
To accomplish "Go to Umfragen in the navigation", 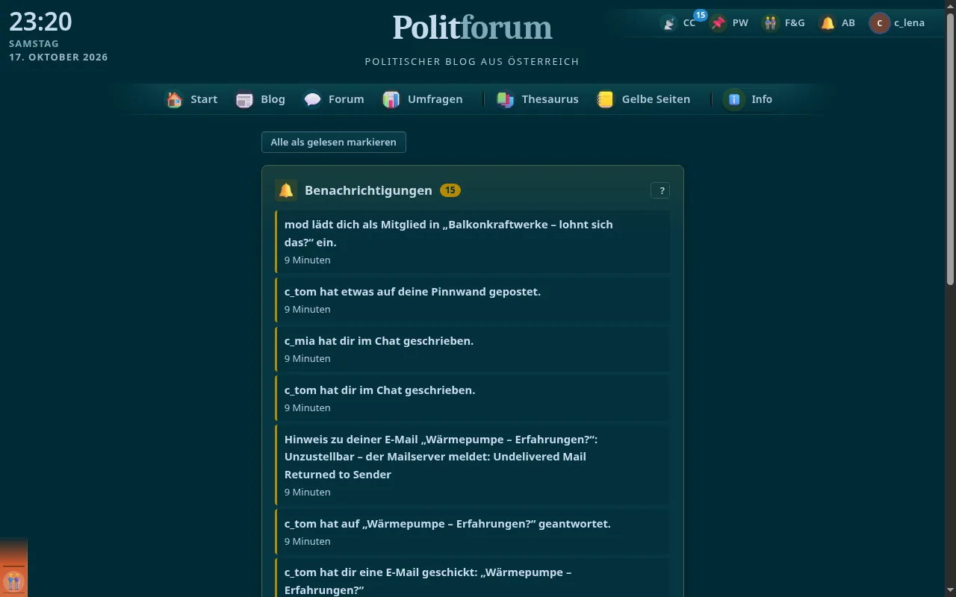I will [423, 99].
